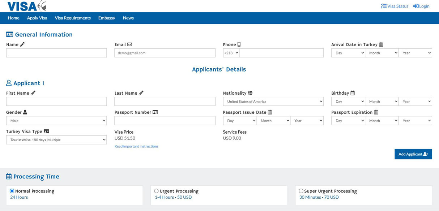The image size is (439, 211).
Task: Open the Passport Issue Date Month dropdown
Action: pos(273,121)
